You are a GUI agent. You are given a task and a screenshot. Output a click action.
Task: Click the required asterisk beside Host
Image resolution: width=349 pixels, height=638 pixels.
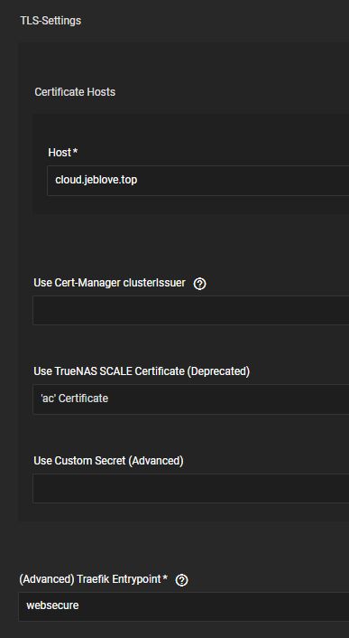point(75,152)
